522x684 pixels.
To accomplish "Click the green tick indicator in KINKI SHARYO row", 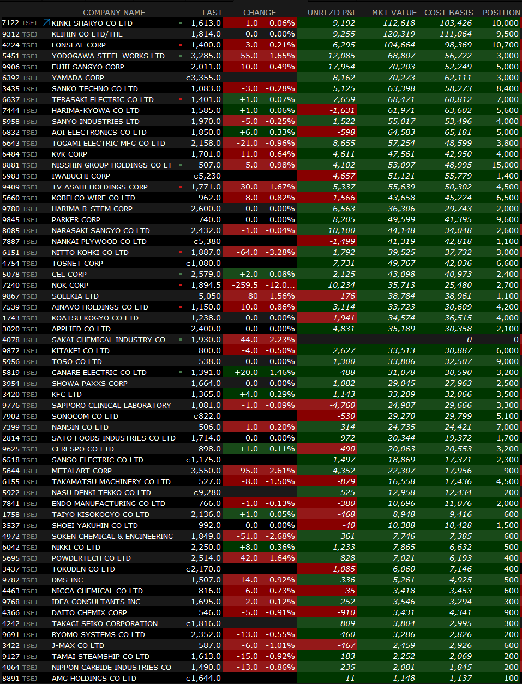I will [181, 23].
